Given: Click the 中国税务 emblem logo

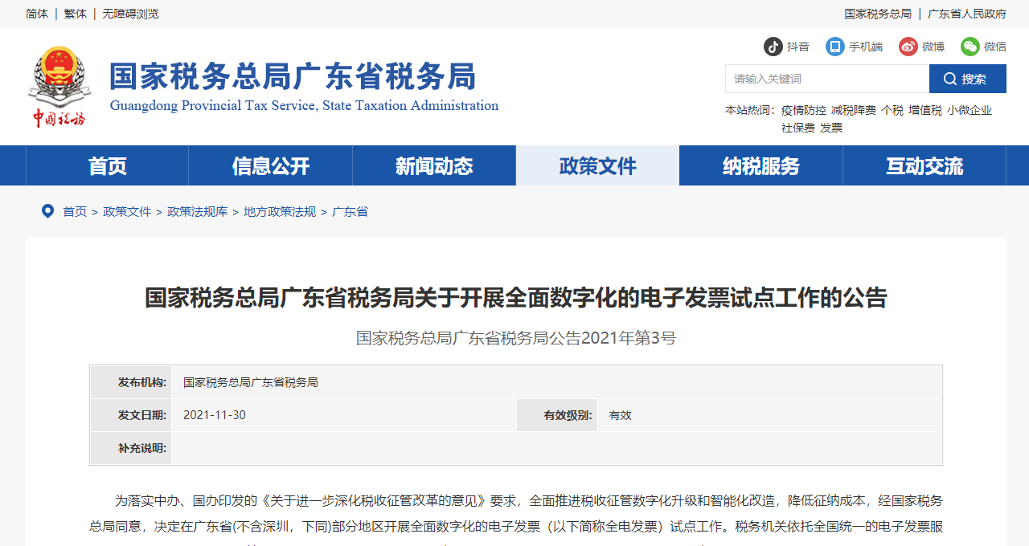Looking at the screenshot, I should tap(58, 84).
